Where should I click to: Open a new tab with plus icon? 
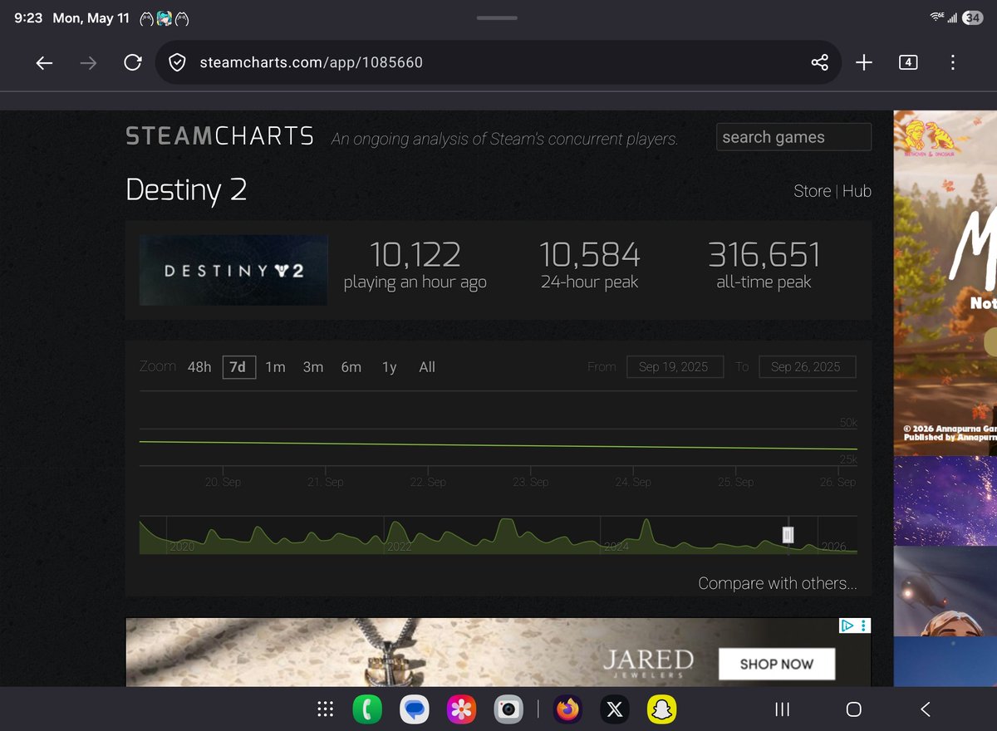[864, 63]
